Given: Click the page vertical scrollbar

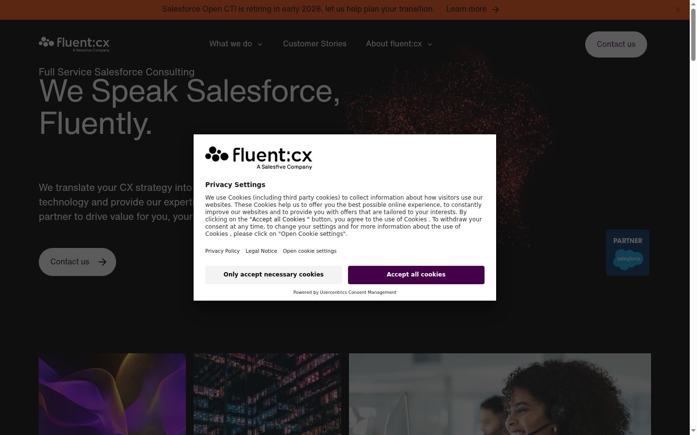Looking at the screenshot, I should click(x=693, y=217).
